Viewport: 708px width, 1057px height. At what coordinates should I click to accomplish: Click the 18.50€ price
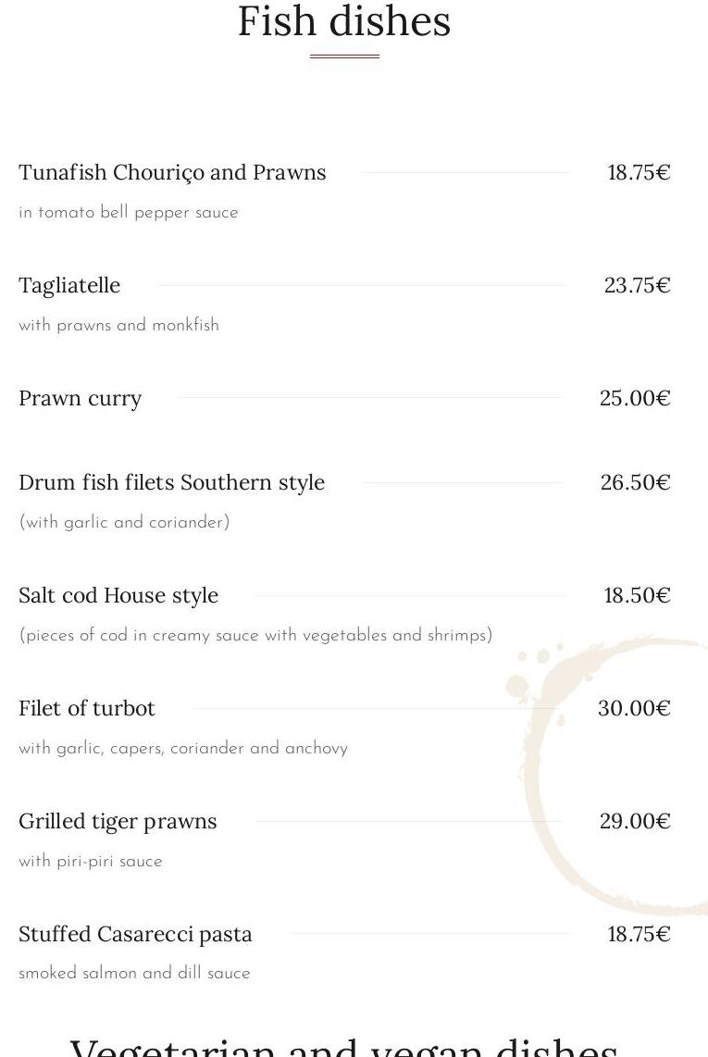[637, 595]
